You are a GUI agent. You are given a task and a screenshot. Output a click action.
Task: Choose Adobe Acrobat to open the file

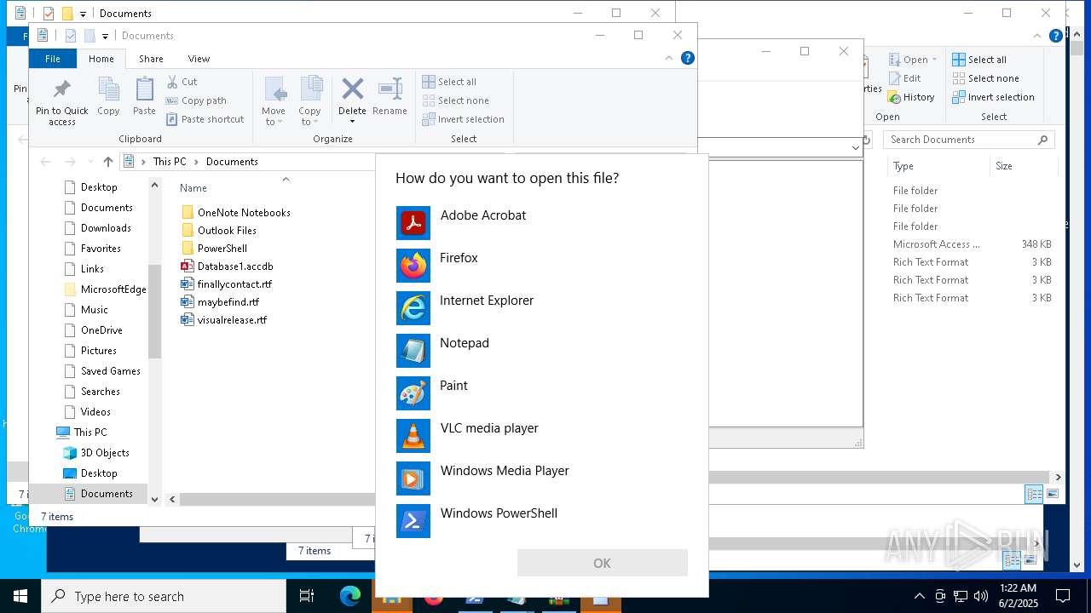click(542, 223)
